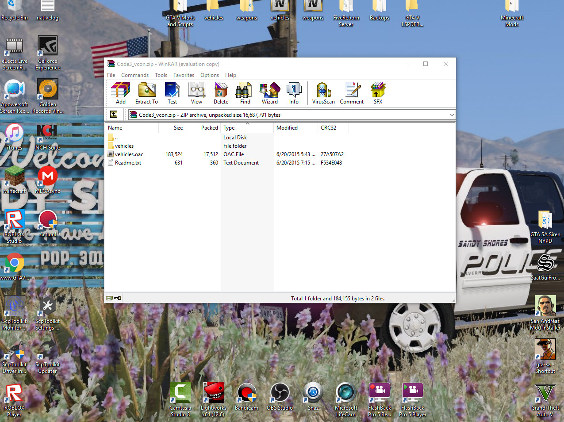Image resolution: width=564 pixels, height=422 pixels.
Task: Go up one folder level button
Action: (x=114, y=115)
